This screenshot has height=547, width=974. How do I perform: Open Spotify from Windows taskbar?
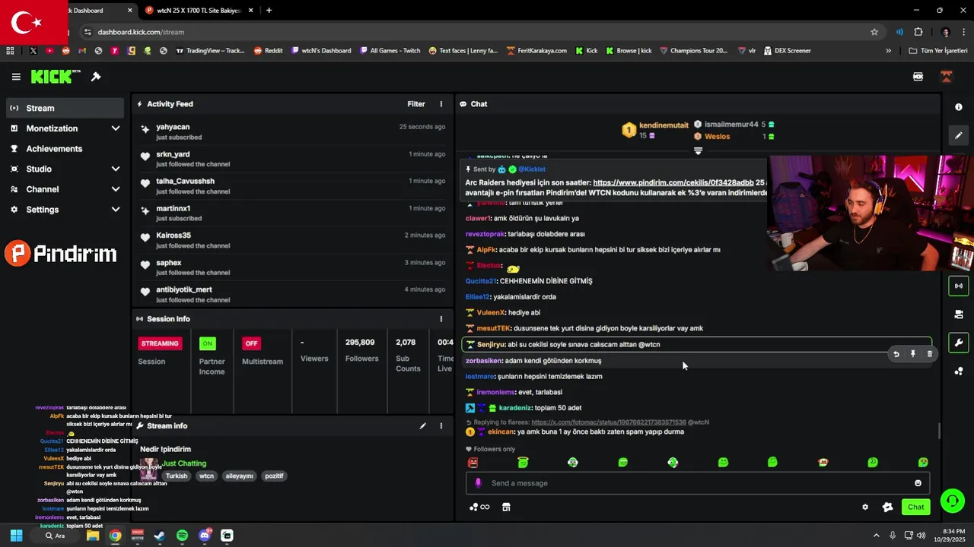coord(183,536)
